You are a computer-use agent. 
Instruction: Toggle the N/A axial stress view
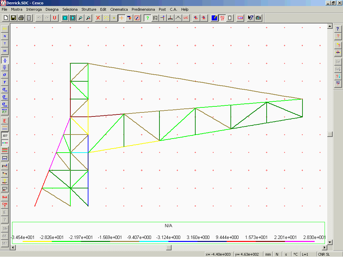[5, 60]
